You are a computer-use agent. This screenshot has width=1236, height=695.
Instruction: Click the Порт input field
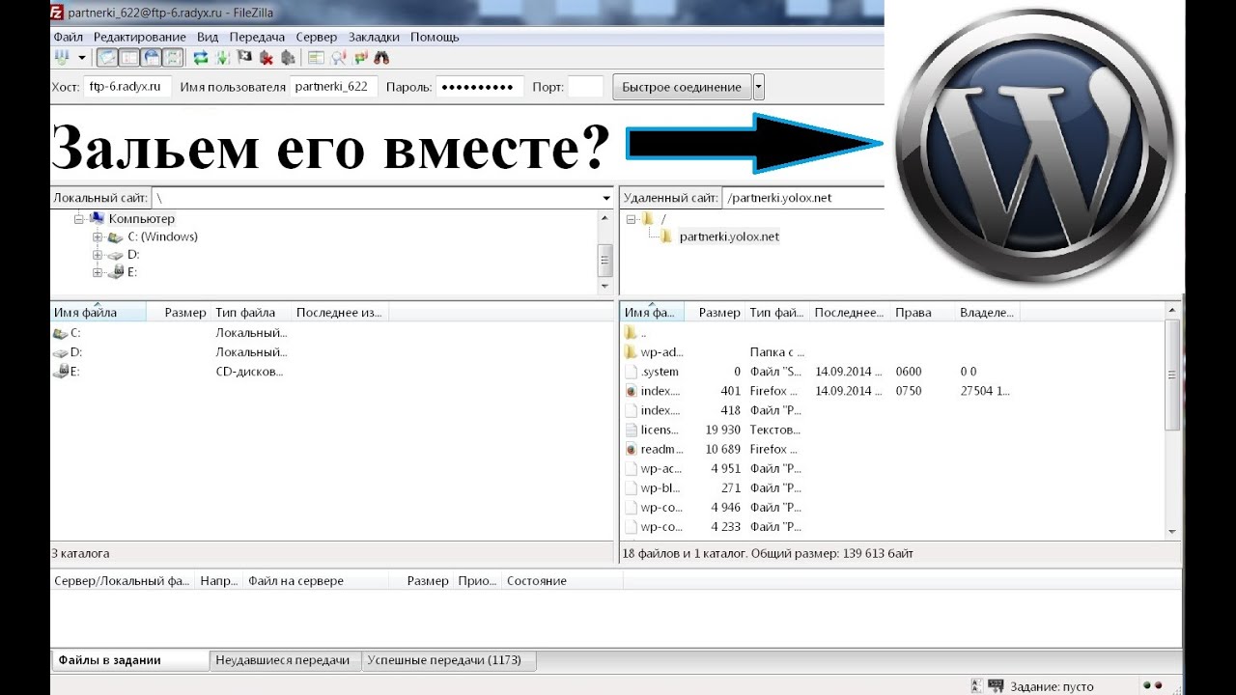(585, 87)
